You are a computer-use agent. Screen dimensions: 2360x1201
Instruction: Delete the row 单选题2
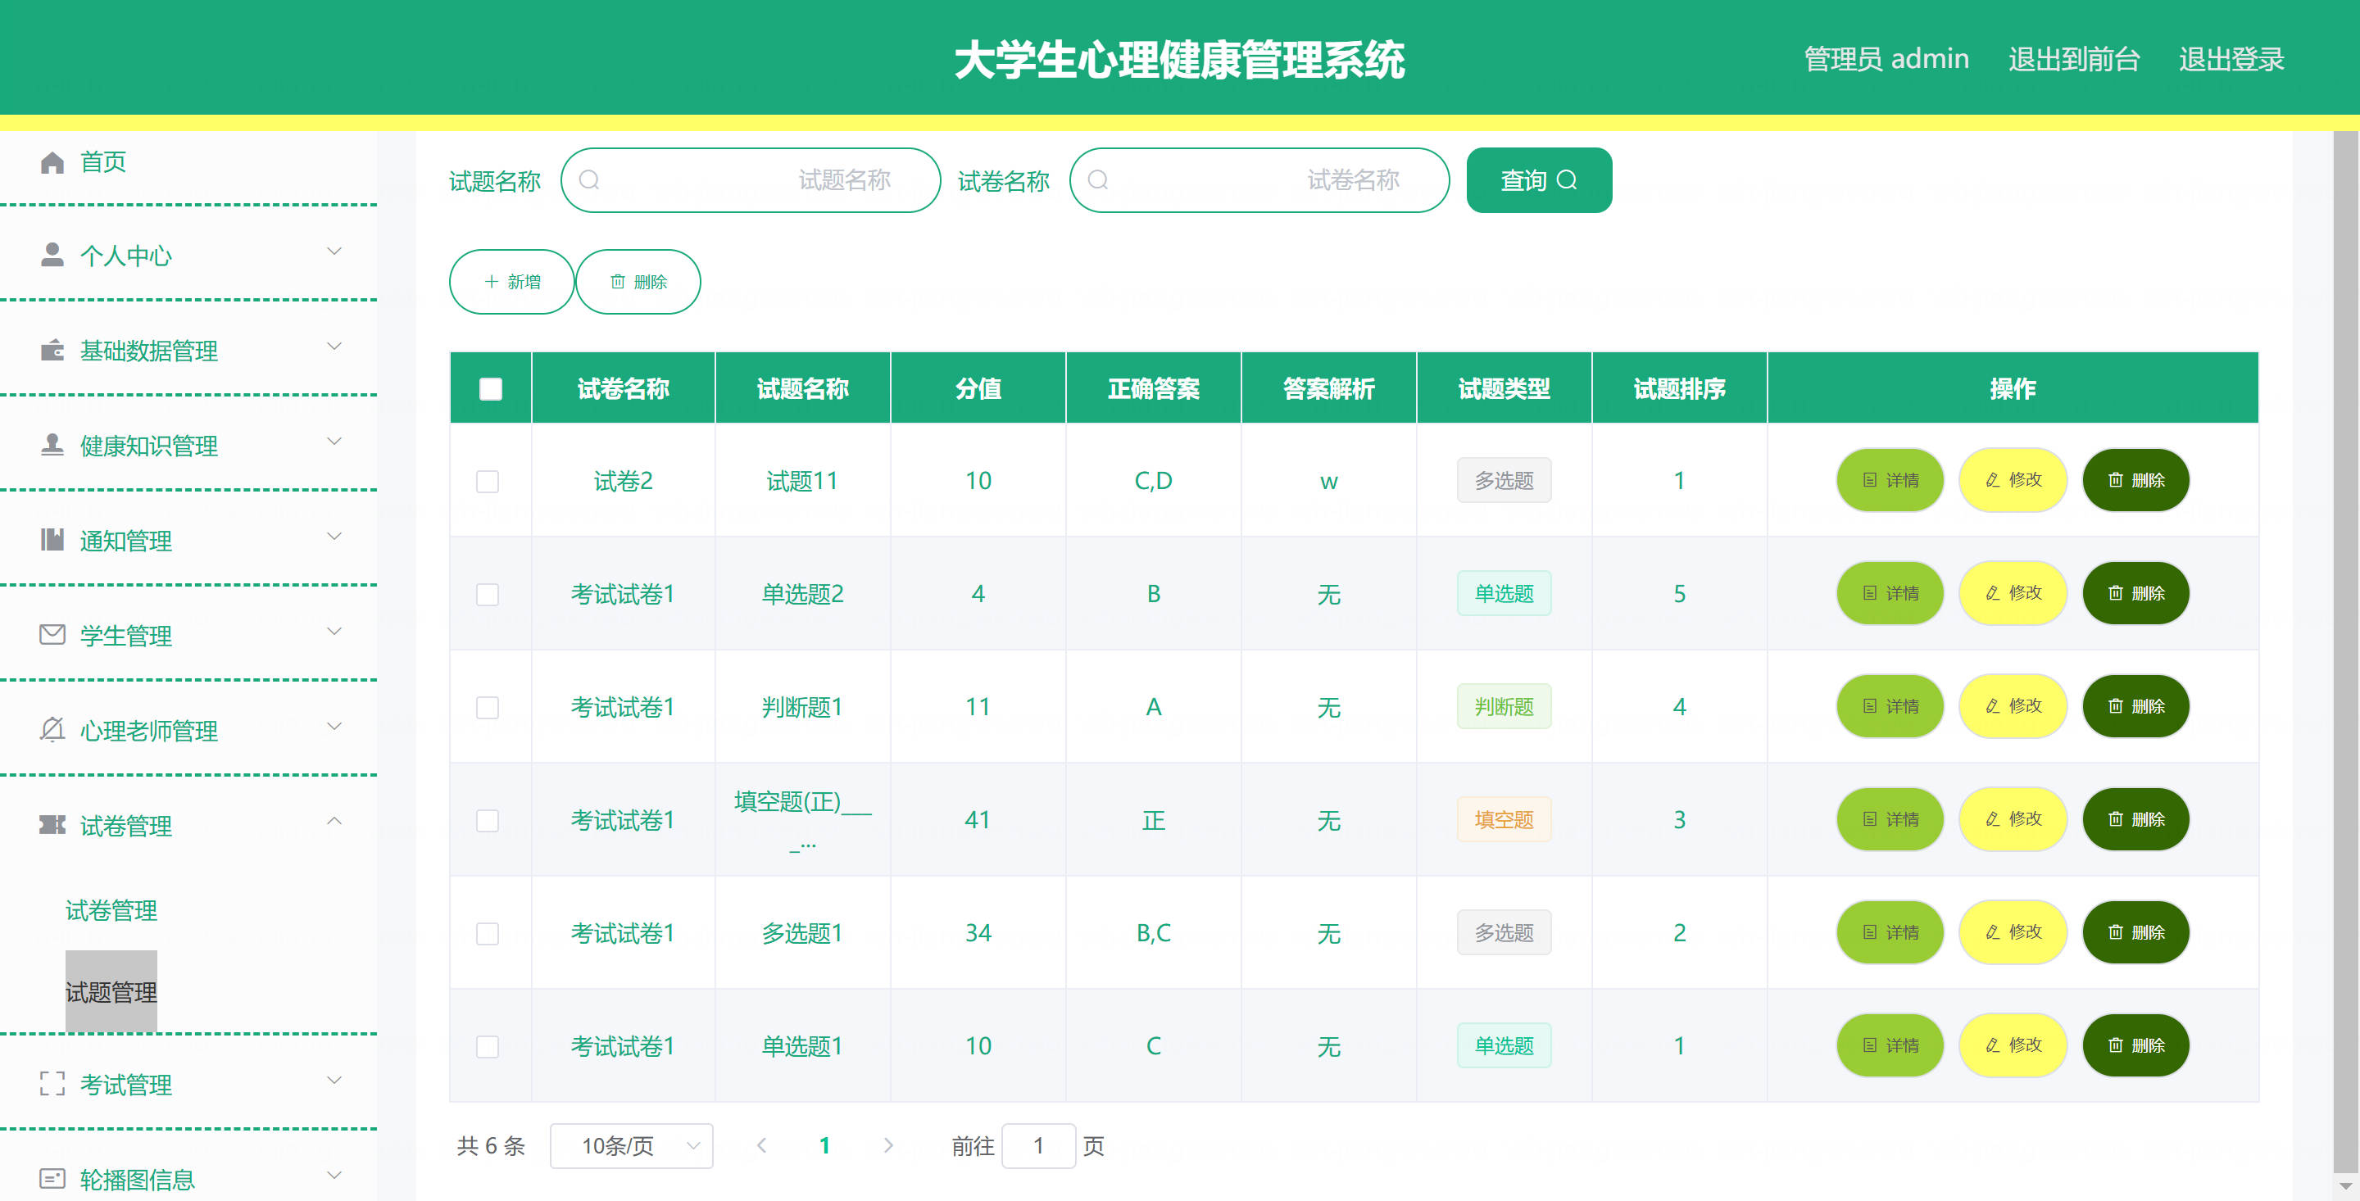click(2135, 594)
